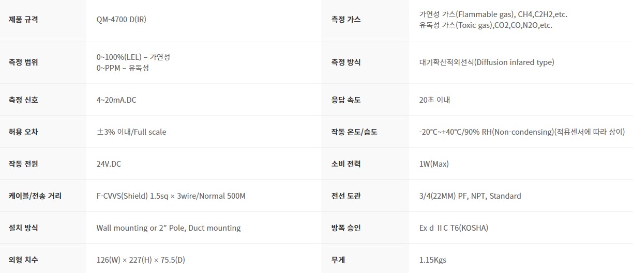Click the 응답 속도 label

tap(346, 100)
